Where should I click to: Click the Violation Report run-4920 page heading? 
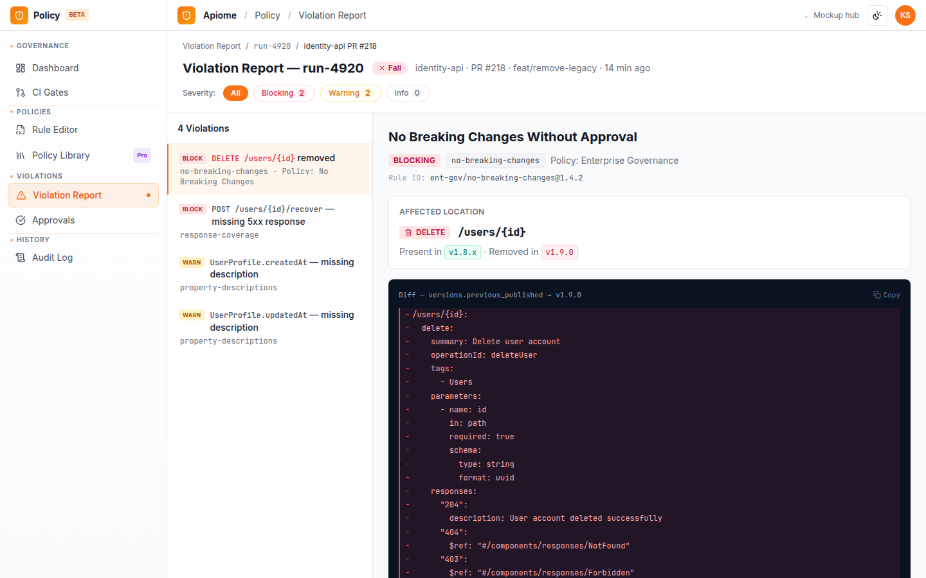click(x=273, y=68)
